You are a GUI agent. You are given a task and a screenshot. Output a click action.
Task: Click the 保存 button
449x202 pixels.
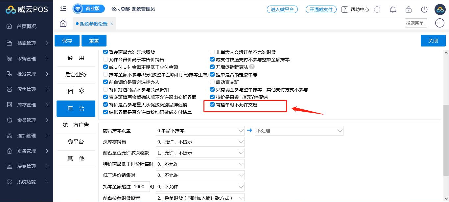pos(67,41)
